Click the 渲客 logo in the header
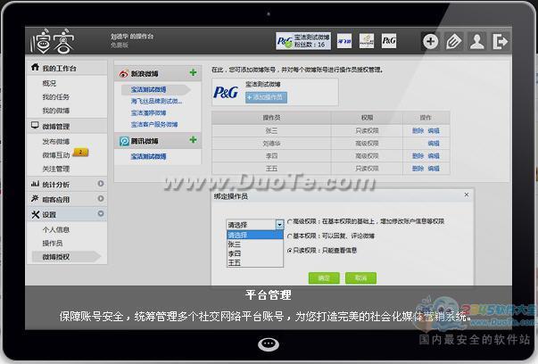This screenshot has width=538, height=364. pos(52,41)
